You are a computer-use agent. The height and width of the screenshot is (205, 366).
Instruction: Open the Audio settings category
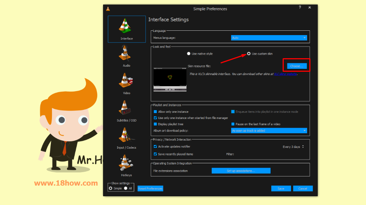127,56
